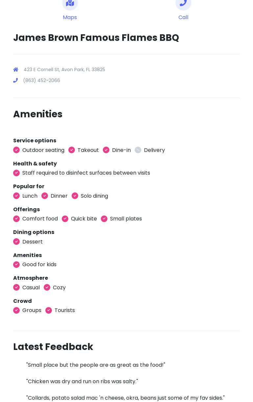253x402 pixels.
Task: Click the Dine-in checkmark icon
Action: (106, 150)
